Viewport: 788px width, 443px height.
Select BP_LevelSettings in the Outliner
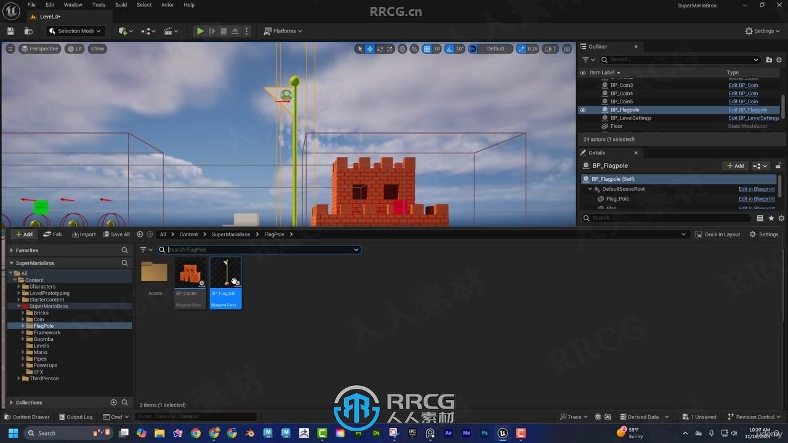631,118
